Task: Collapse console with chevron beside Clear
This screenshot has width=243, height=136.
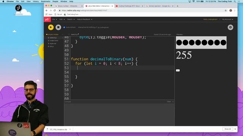Action: point(173,102)
